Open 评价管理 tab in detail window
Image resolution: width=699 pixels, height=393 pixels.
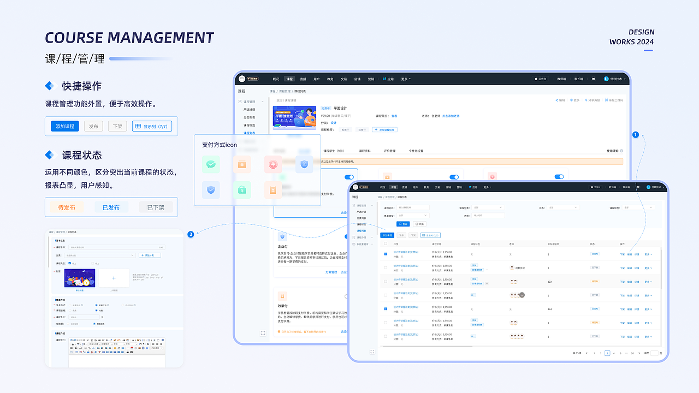(x=389, y=151)
